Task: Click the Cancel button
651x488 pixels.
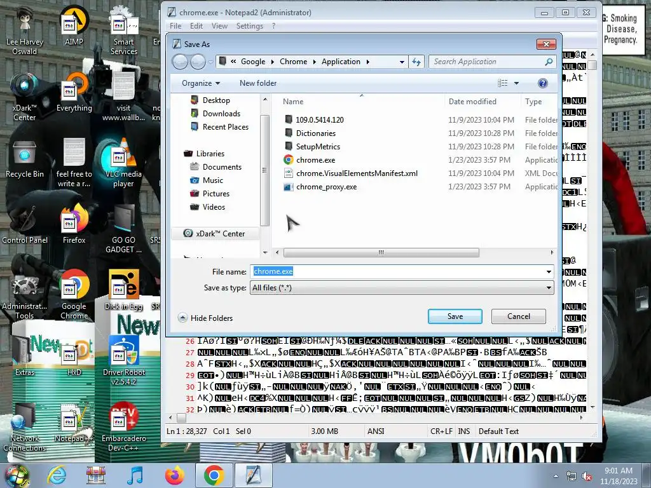Action: (x=519, y=316)
